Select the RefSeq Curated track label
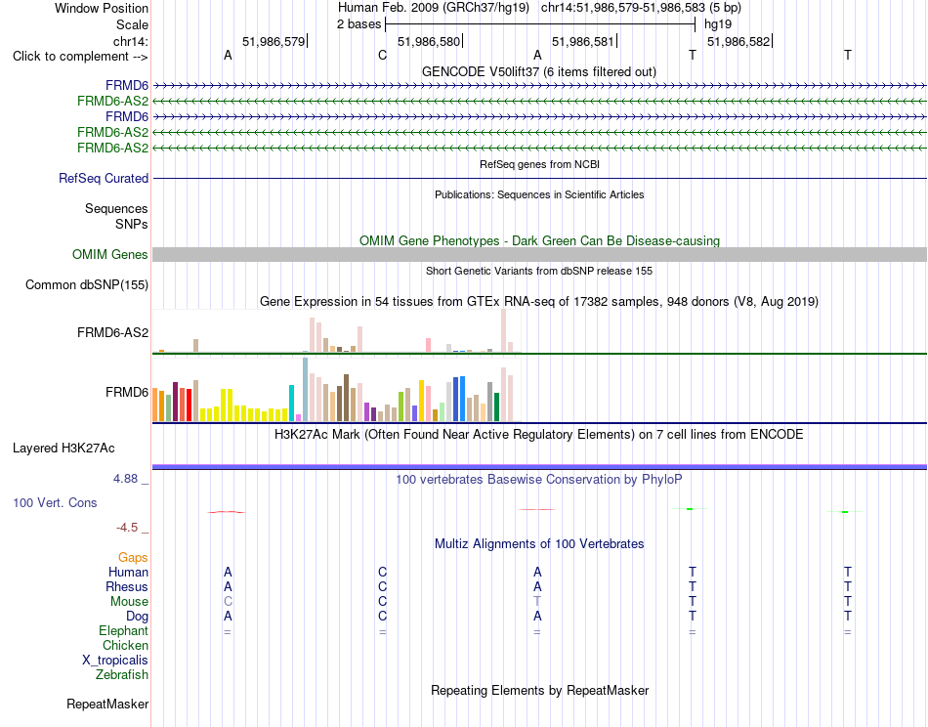 [104, 178]
